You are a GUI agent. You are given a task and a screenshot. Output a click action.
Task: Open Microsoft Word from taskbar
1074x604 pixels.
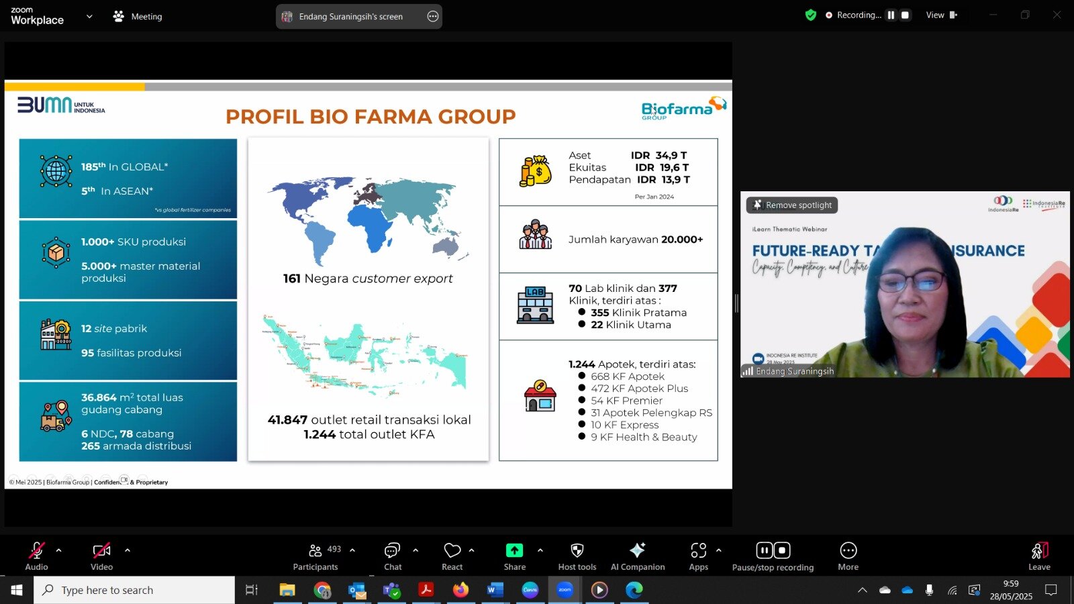tap(495, 590)
